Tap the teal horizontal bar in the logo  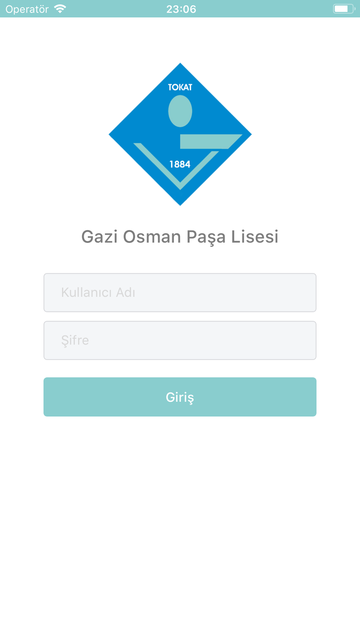pyautogui.click(x=211, y=141)
